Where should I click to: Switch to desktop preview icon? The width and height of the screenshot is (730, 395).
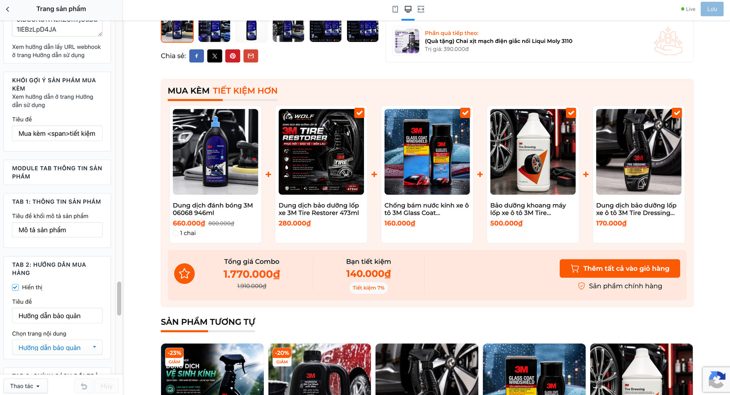pos(408,9)
